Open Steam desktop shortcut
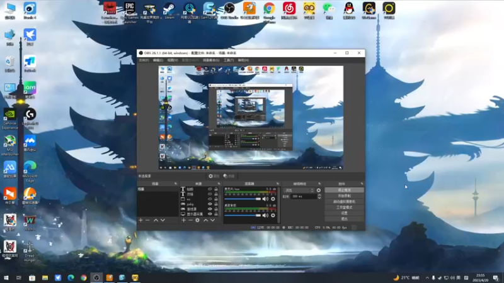 click(x=169, y=11)
